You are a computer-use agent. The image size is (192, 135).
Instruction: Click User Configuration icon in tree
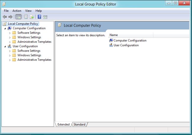[x=9, y=46]
